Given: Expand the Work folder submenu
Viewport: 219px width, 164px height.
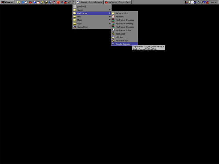Looking at the screenshot, I should pos(92,24).
